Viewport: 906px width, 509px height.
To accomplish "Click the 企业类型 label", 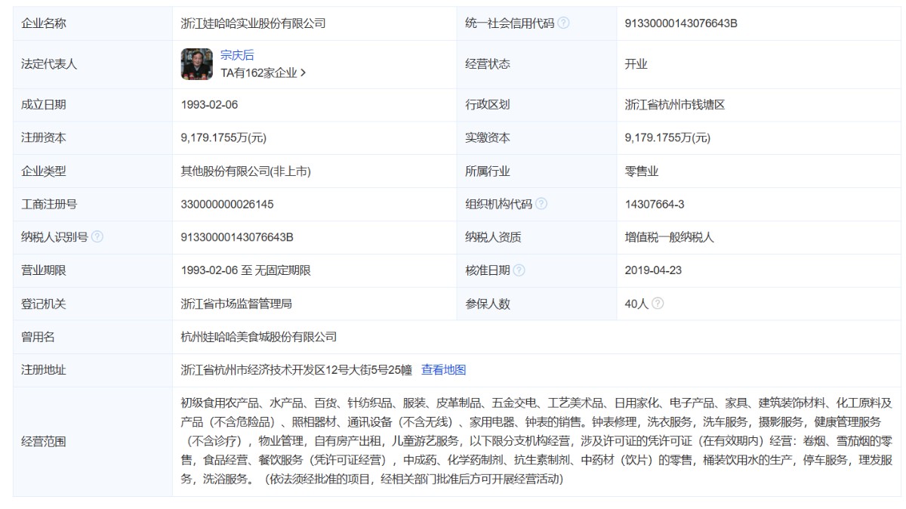I will coord(44,171).
